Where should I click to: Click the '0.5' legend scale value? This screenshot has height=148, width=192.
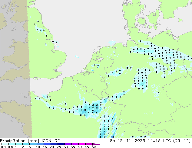(11, 147)
